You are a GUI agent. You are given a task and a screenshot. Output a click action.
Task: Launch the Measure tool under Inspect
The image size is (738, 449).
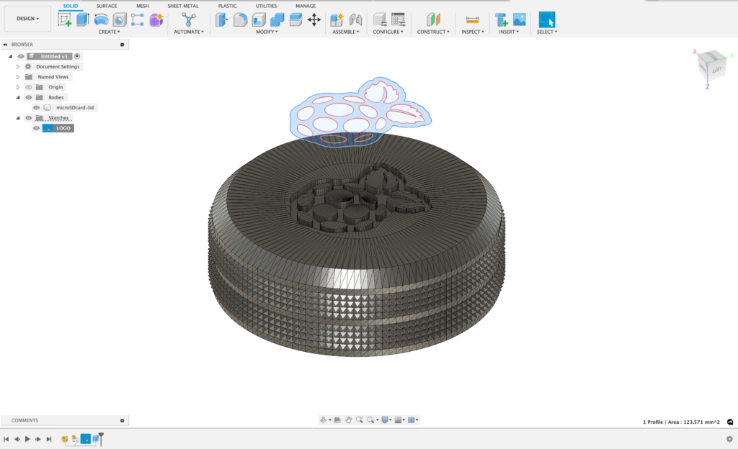pos(472,21)
